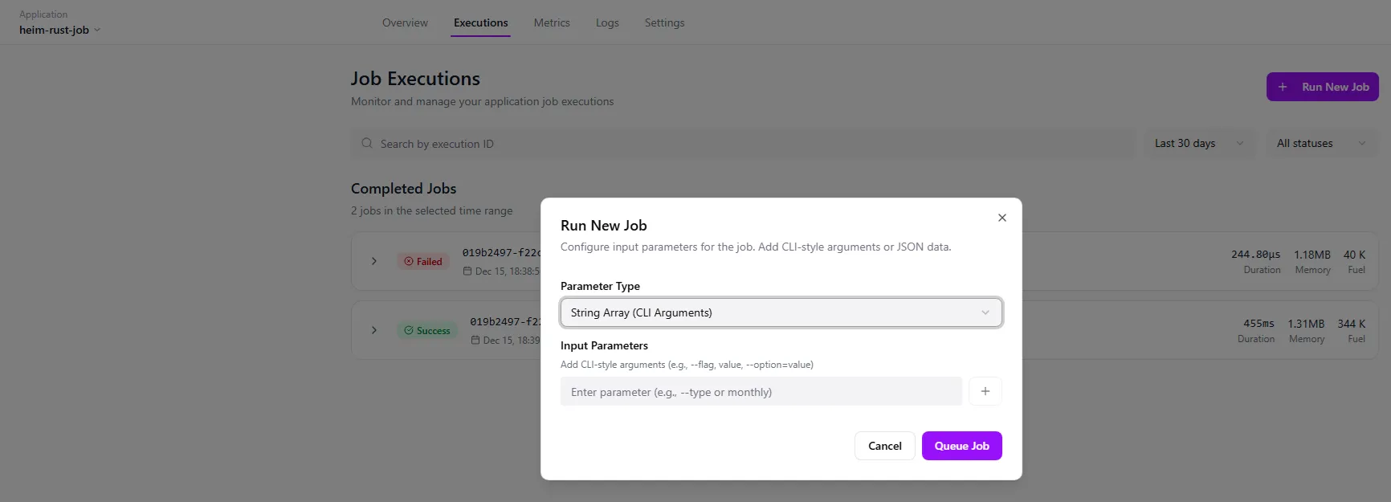Click the 1.18MB memory value
Viewport: 1391px width, 502px height.
1312,255
